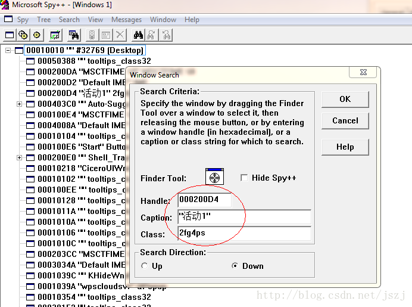
Task: Click the Class field containing 2fg4ps
Action: 244,233
